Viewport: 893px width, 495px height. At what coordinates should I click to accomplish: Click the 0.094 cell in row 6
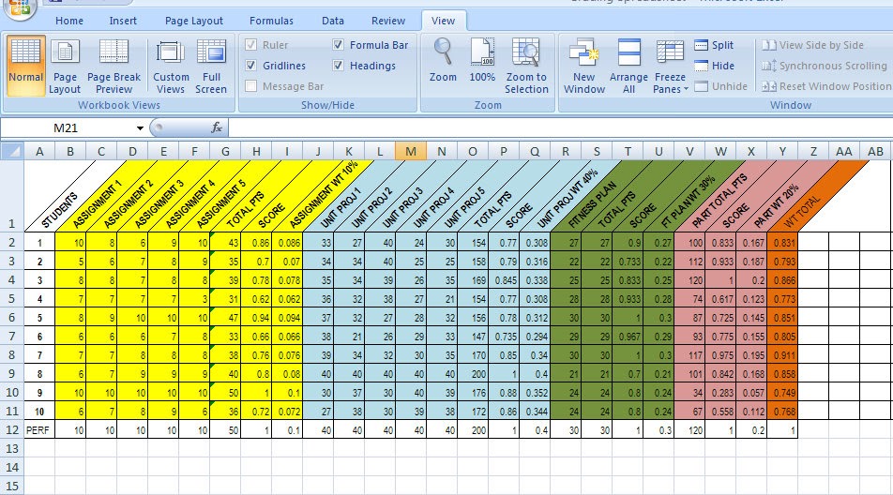(287, 318)
